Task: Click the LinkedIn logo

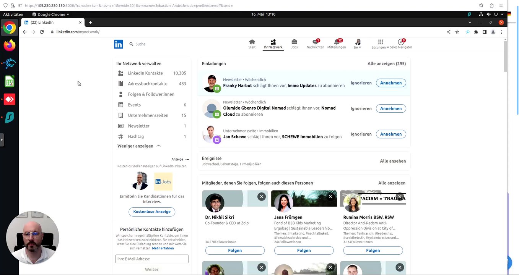Action: (x=119, y=44)
